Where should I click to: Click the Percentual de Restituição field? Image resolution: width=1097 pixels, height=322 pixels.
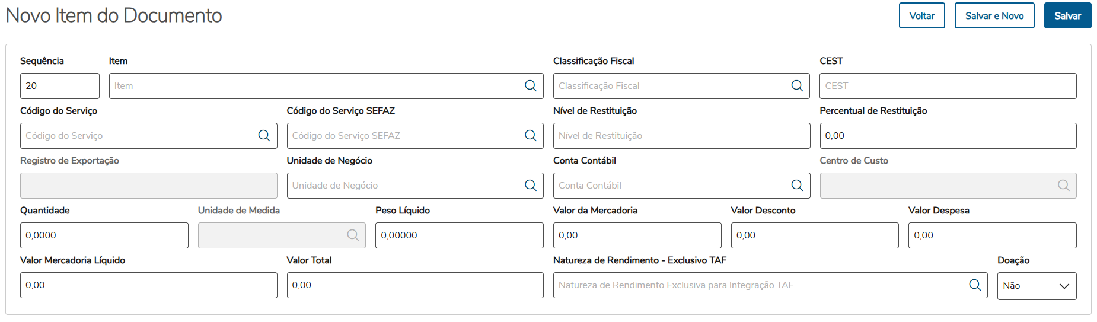point(947,136)
